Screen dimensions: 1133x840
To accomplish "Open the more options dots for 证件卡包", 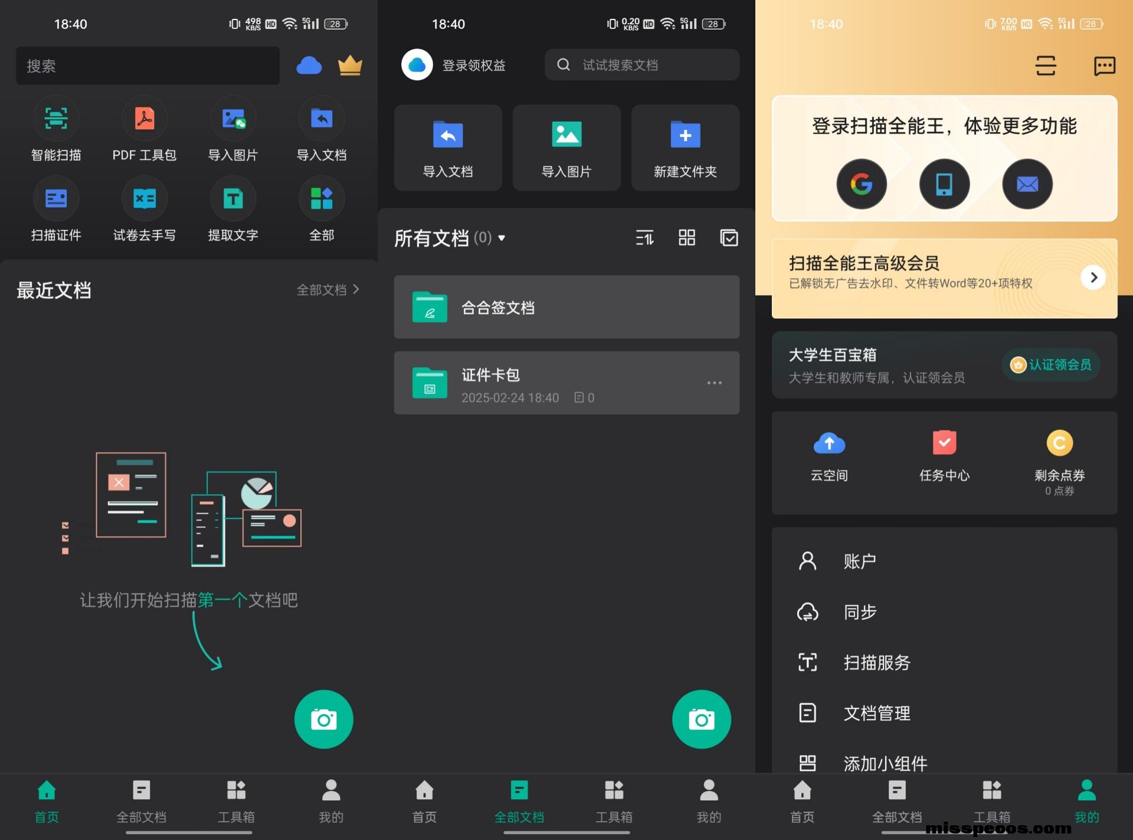I will [715, 383].
